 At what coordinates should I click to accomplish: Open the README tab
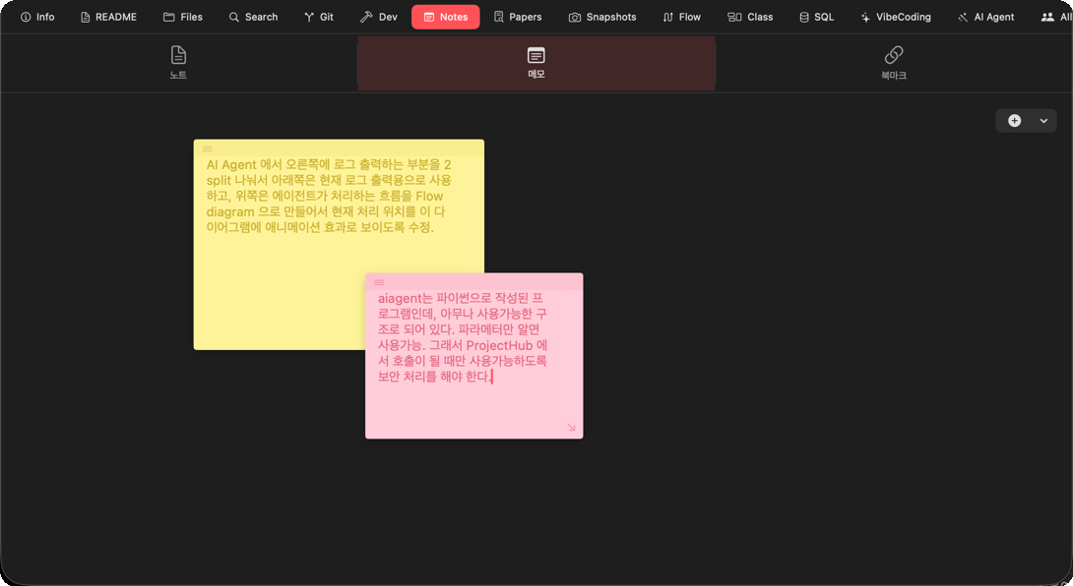[107, 17]
